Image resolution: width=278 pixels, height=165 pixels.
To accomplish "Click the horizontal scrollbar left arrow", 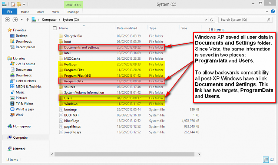I will 52,154.
